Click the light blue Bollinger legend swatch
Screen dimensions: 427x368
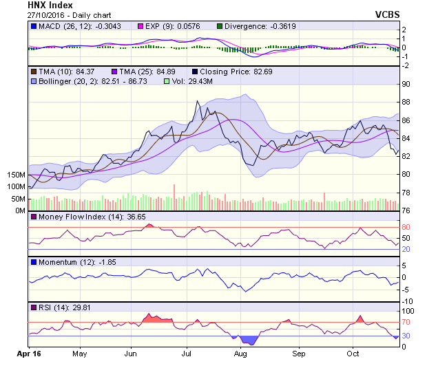pyautogui.click(x=32, y=81)
